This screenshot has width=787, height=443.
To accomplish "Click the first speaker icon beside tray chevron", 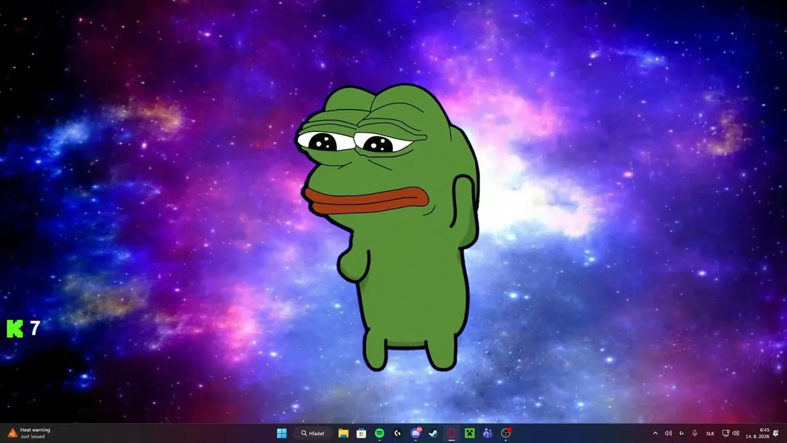I will (668, 433).
